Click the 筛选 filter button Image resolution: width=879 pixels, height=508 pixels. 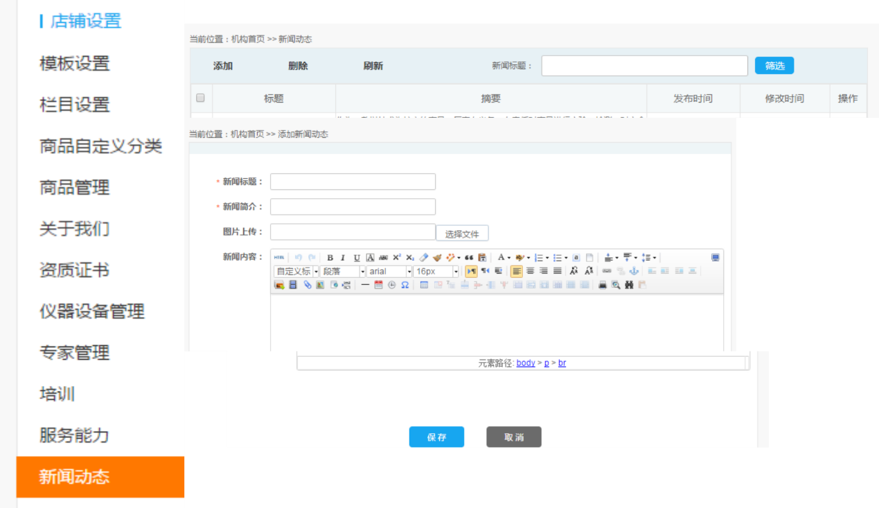[x=774, y=66]
